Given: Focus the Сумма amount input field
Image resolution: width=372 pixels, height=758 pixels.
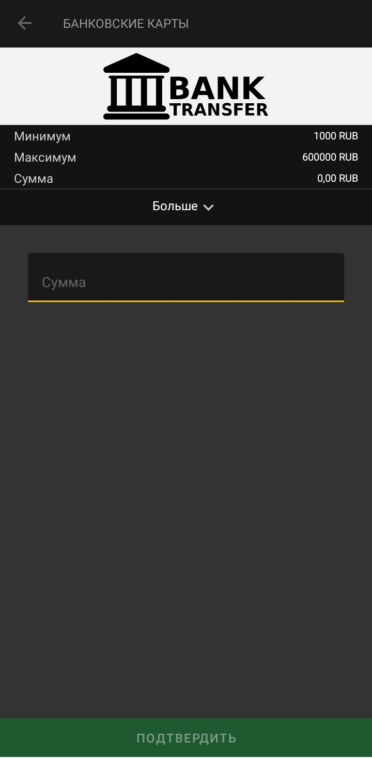Looking at the screenshot, I should [186, 277].
